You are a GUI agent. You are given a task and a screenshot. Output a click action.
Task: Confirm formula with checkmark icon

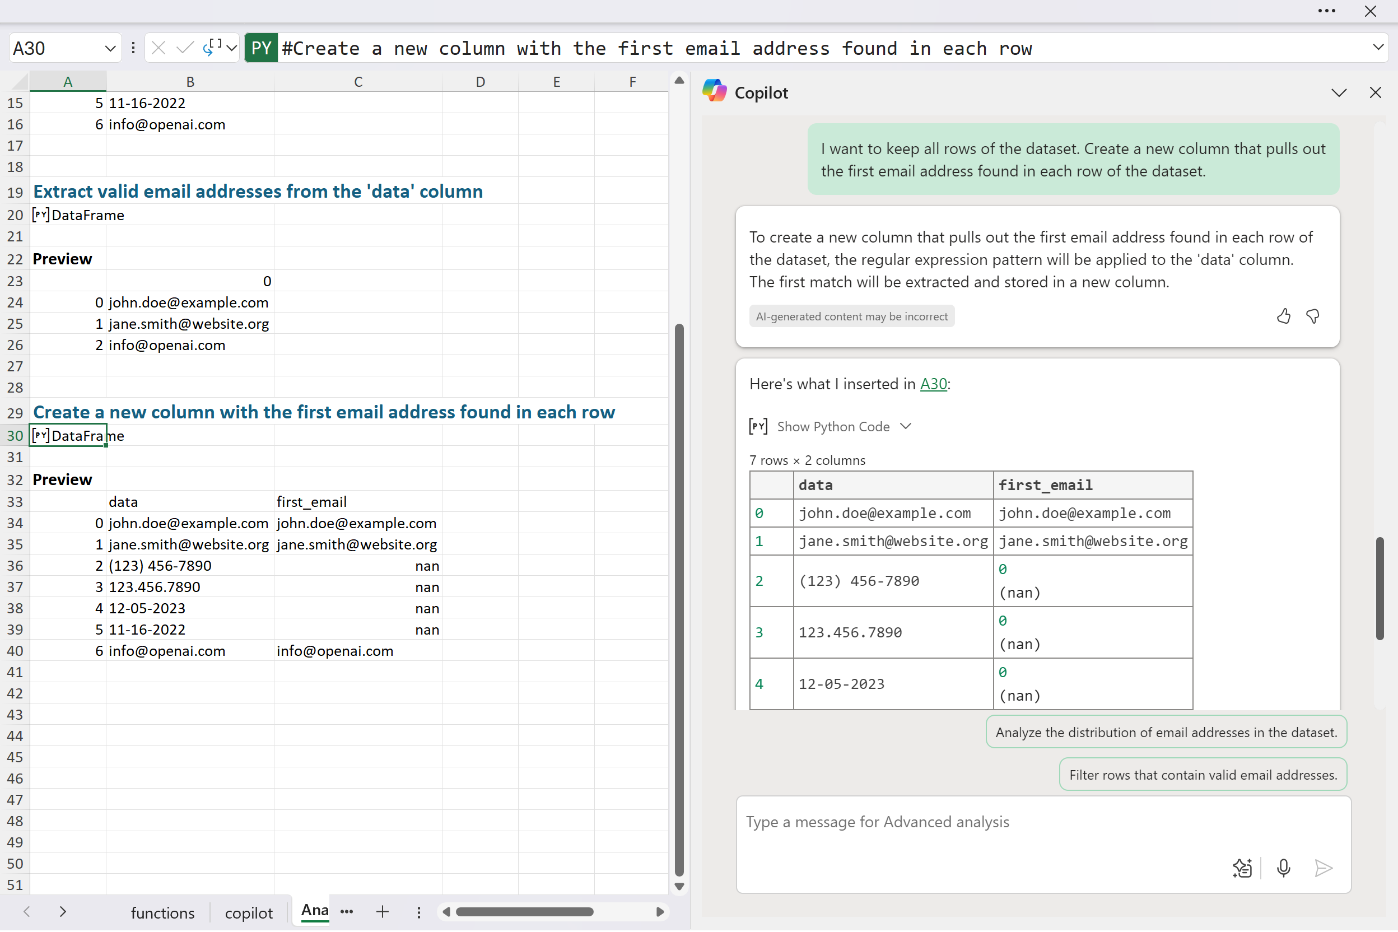(x=185, y=48)
